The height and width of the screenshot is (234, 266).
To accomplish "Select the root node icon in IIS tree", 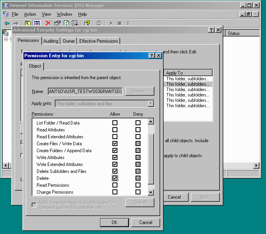I will (x=6, y=33).
